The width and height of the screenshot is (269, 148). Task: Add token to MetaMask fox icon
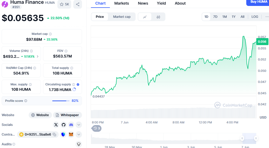point(71,134)
